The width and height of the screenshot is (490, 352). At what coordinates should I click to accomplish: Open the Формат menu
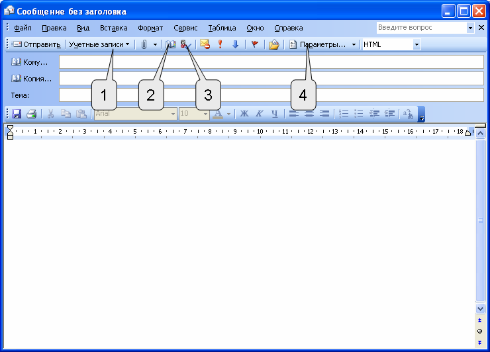click(150, 28)
